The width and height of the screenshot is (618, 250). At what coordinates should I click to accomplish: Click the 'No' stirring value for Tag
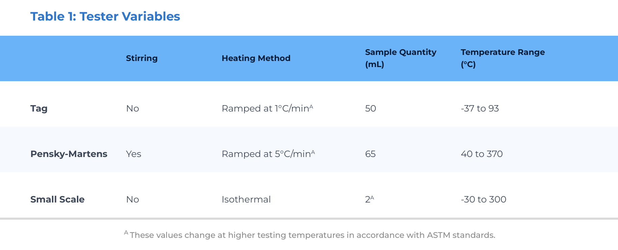pos(133,108)
